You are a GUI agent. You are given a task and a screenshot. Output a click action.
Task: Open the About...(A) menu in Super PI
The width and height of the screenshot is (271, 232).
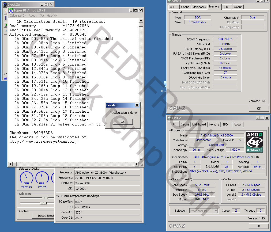pyautogui.click(x=36, y=16)
